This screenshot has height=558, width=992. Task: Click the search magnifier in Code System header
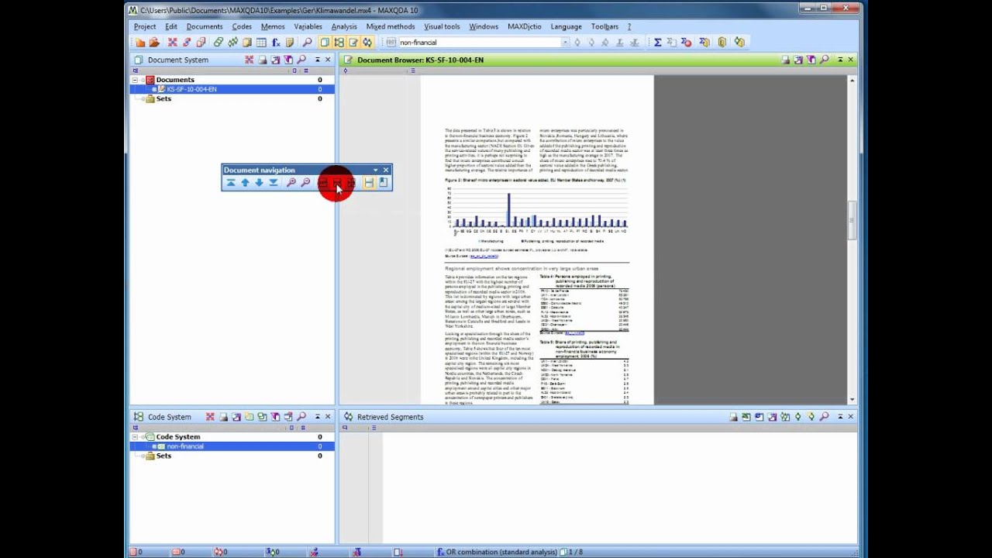tap(301, 417)
